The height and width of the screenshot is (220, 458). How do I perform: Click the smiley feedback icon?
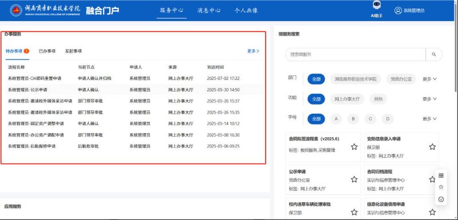coord(441,199)
